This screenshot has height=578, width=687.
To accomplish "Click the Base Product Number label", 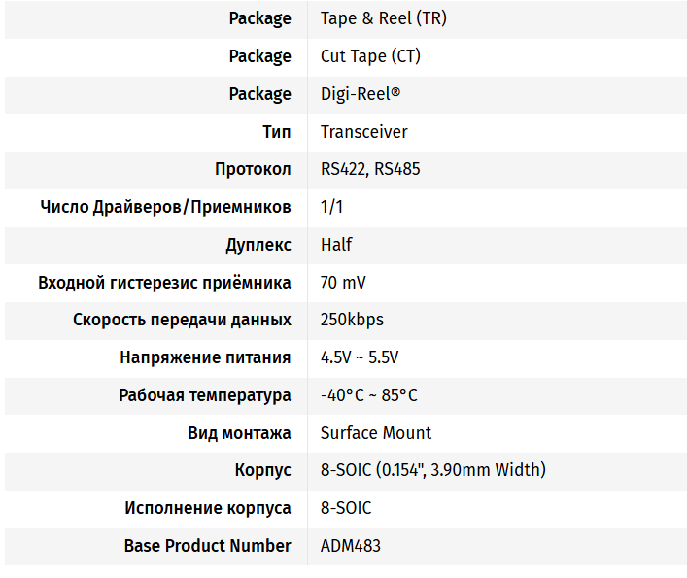I will coord(208,546).
